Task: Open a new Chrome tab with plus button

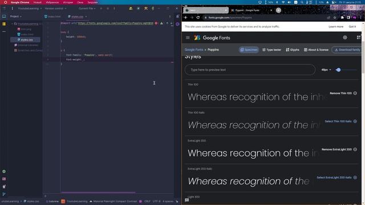Action: click(278, 10)
